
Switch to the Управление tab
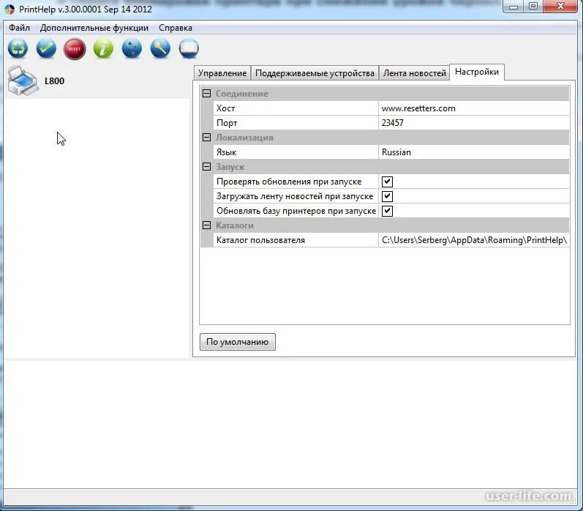(x=222, y=73)
